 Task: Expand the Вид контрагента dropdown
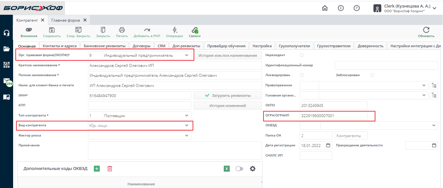coord(187,125)
